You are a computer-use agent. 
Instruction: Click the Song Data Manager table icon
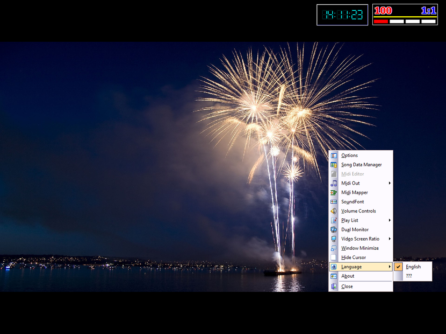(x=334, y=165)
